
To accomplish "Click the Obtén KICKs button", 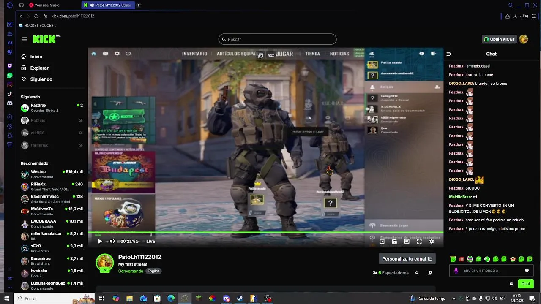I will [x=500, y=39].
